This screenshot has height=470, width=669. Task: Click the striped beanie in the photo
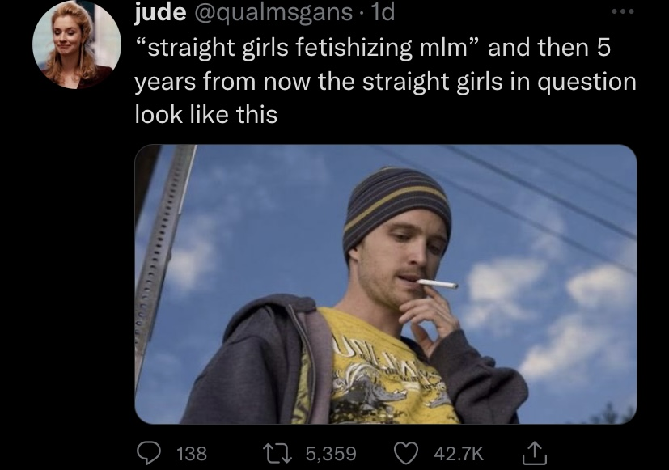tap(396, 205)
